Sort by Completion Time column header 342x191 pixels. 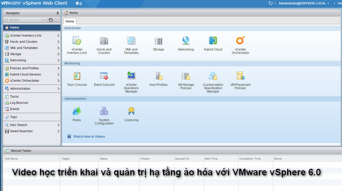tap(250, 159)
